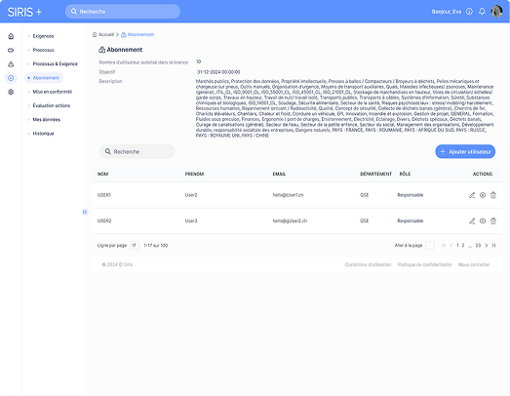Open Politique de confidentialité link
Image resolution: width=510 pixels, height=396 pixels.
click(424, 264)
